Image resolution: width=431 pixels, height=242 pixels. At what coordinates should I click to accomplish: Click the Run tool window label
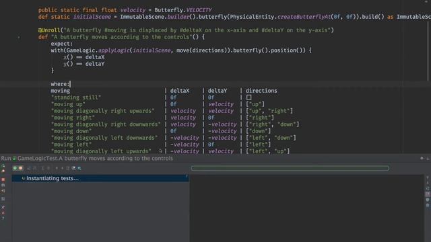[x=6, y=159]
